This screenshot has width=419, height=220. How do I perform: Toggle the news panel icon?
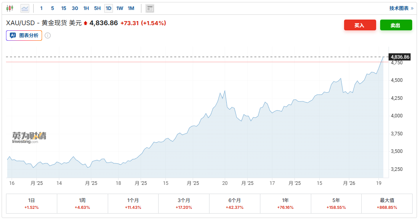[x=150, y=8]
